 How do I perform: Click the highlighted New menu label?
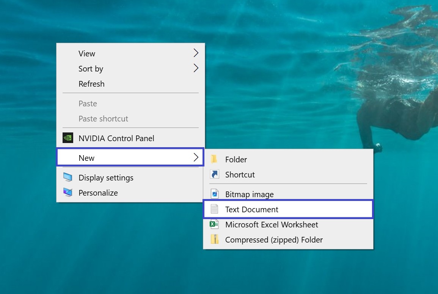coord(86,158)
